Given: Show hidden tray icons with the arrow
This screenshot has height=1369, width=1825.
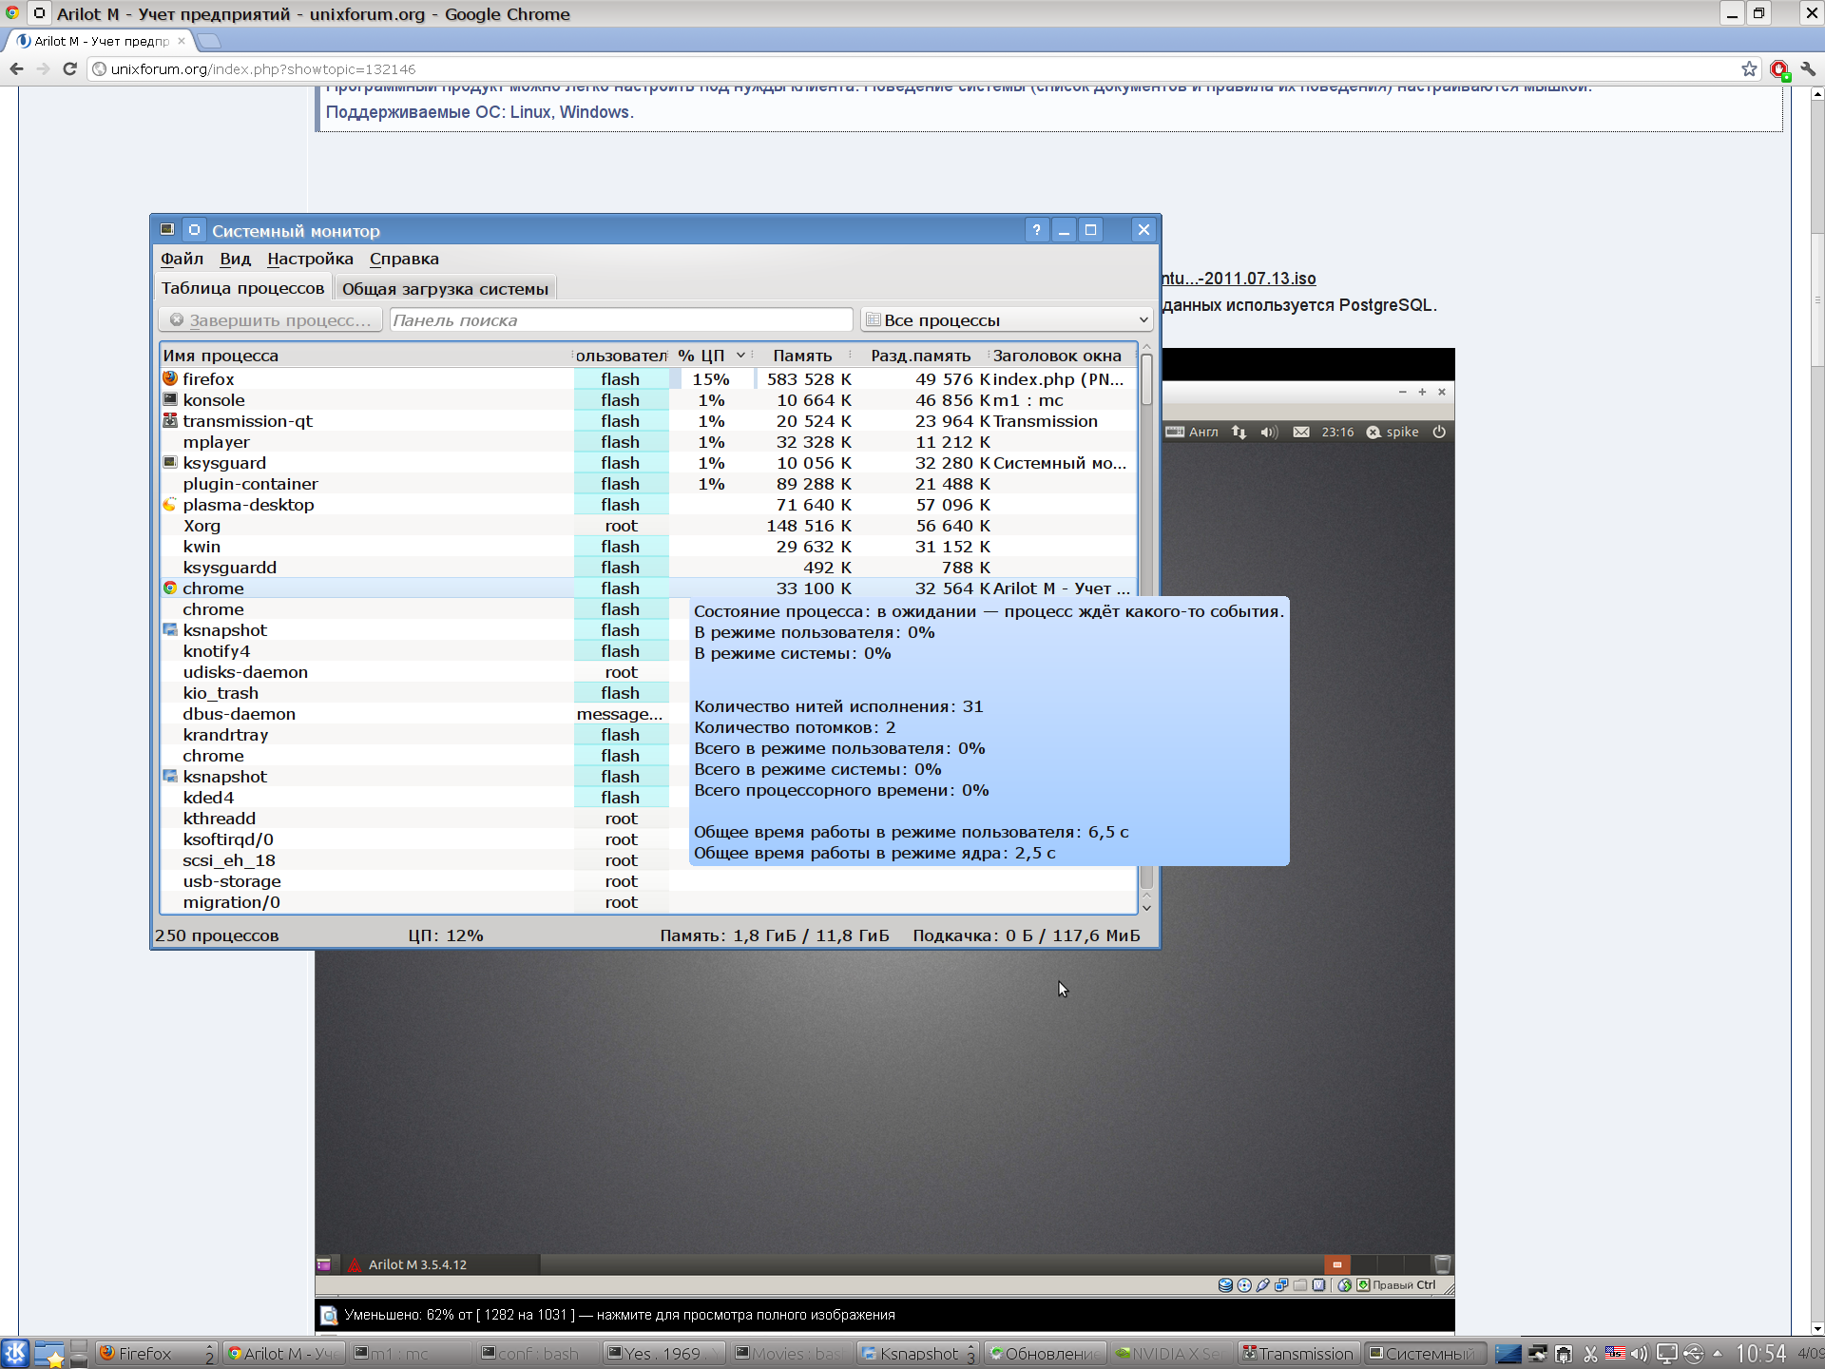Looking at the screenshot, I should coord(1718,1354).
